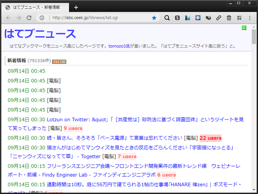Open the magnifier search extension icon
Image resolution: width=258 pixels, height=194 pixels.
pos(167,18)
